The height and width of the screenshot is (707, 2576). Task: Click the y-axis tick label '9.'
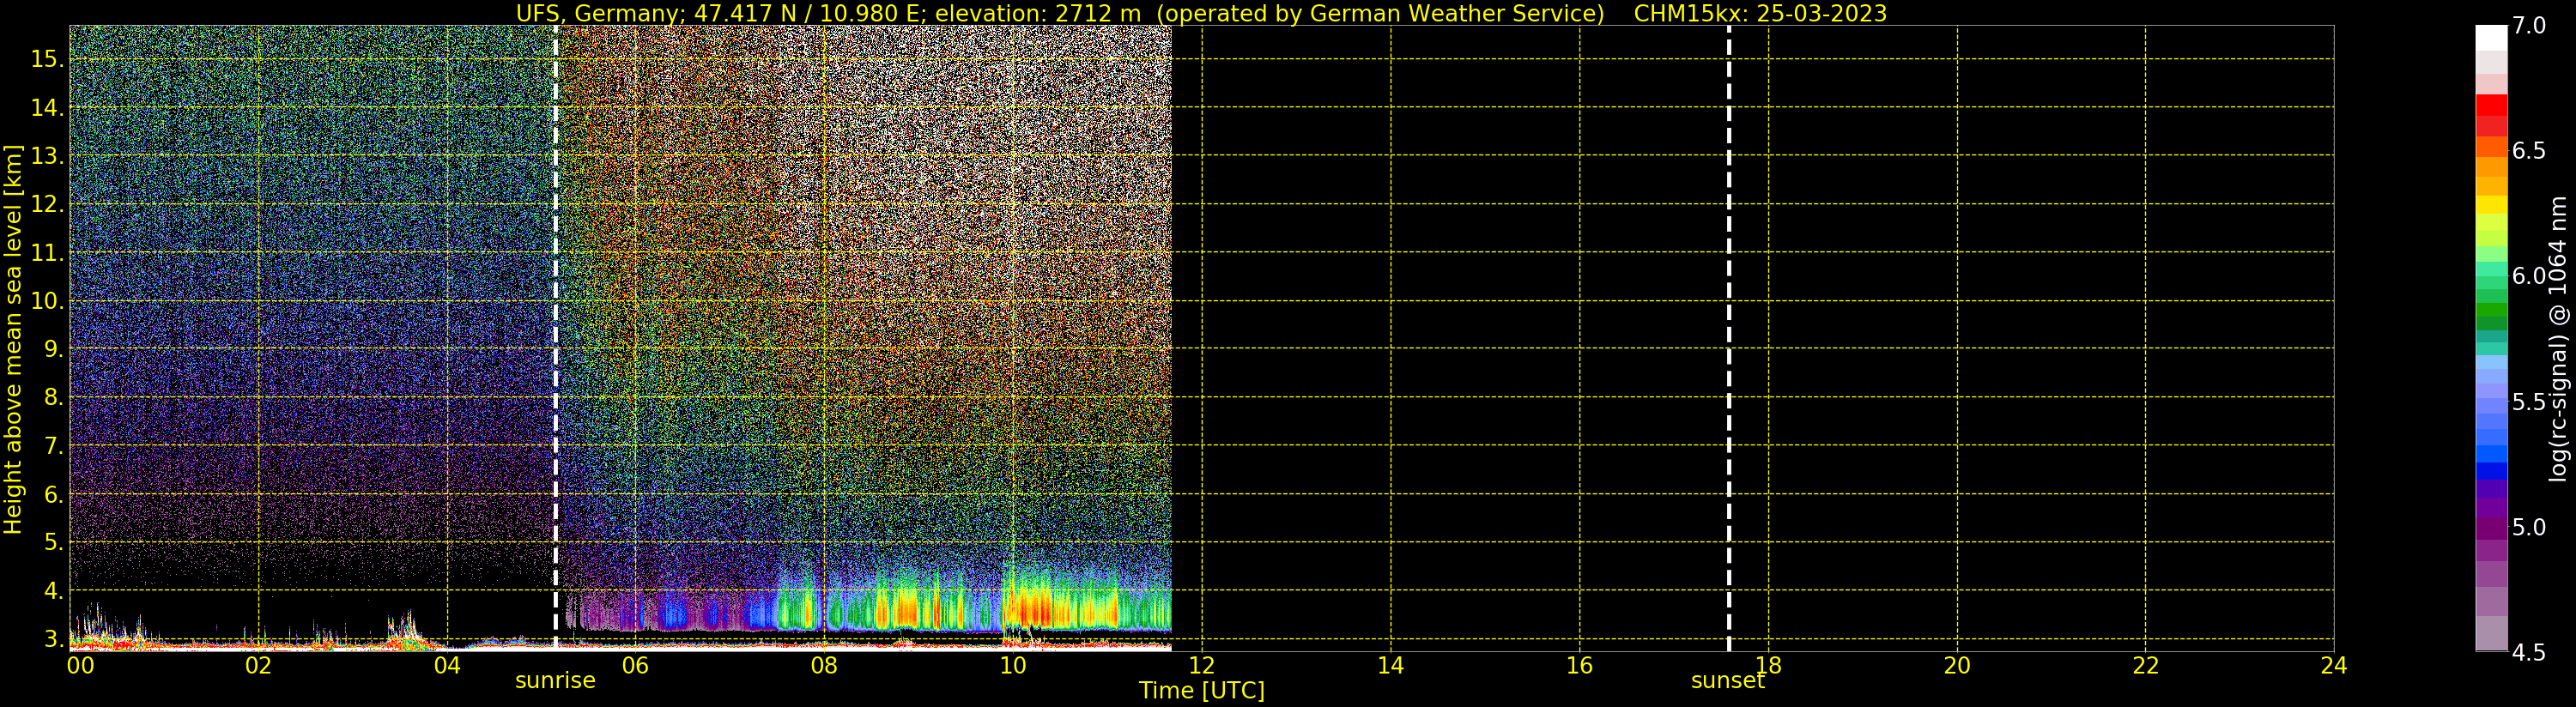[x=54, y=349]
